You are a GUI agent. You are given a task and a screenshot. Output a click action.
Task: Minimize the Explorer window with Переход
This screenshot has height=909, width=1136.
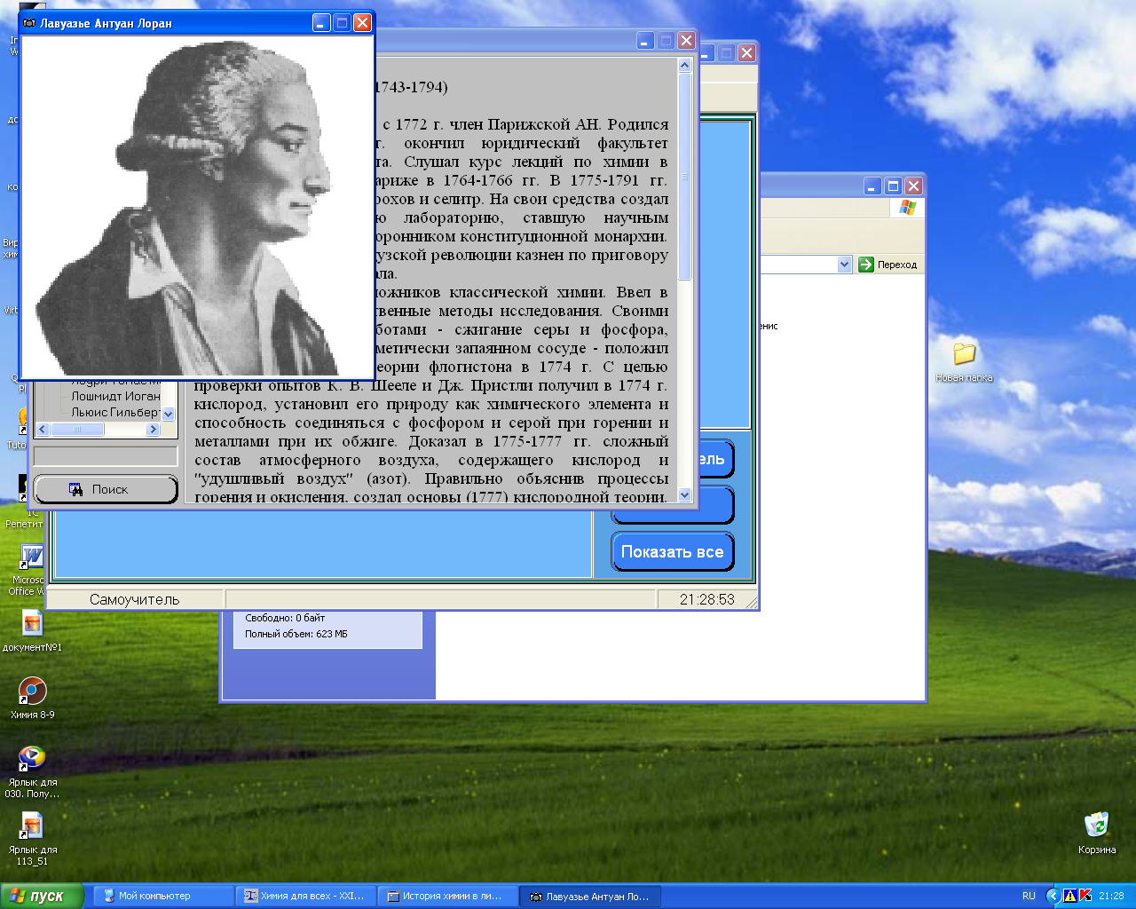(872, 186)
